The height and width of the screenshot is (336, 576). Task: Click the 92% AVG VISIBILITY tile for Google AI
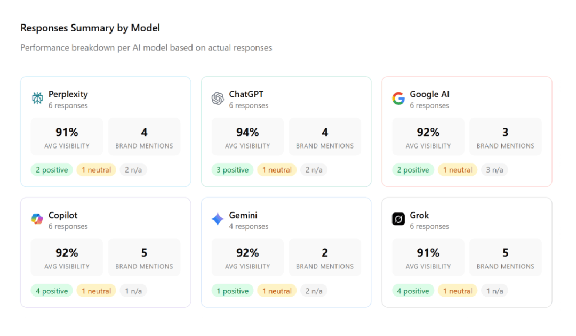tap(428, 136)
